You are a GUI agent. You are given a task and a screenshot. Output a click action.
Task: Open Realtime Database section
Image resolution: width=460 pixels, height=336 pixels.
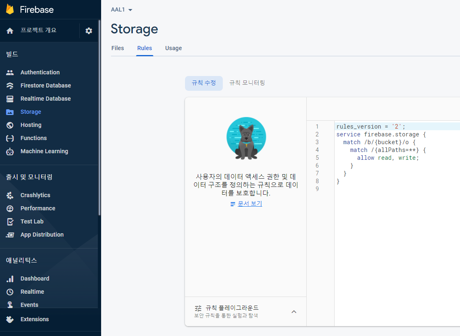pos(46,99)
